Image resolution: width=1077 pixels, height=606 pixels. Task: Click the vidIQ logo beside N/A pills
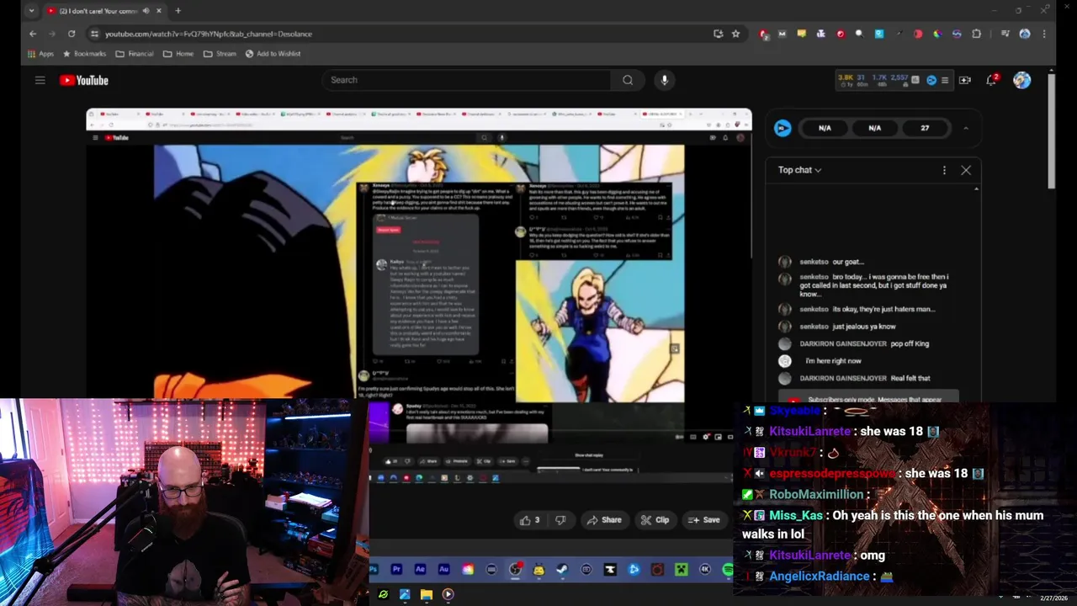(x=783, y=128)
